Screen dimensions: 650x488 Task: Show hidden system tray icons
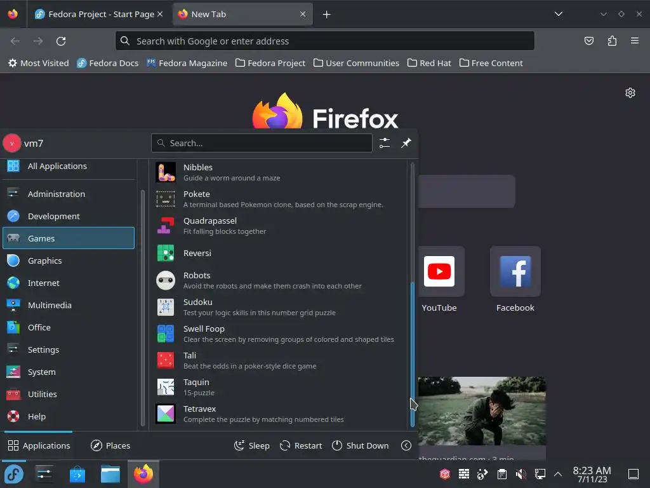tap(558, 474)
